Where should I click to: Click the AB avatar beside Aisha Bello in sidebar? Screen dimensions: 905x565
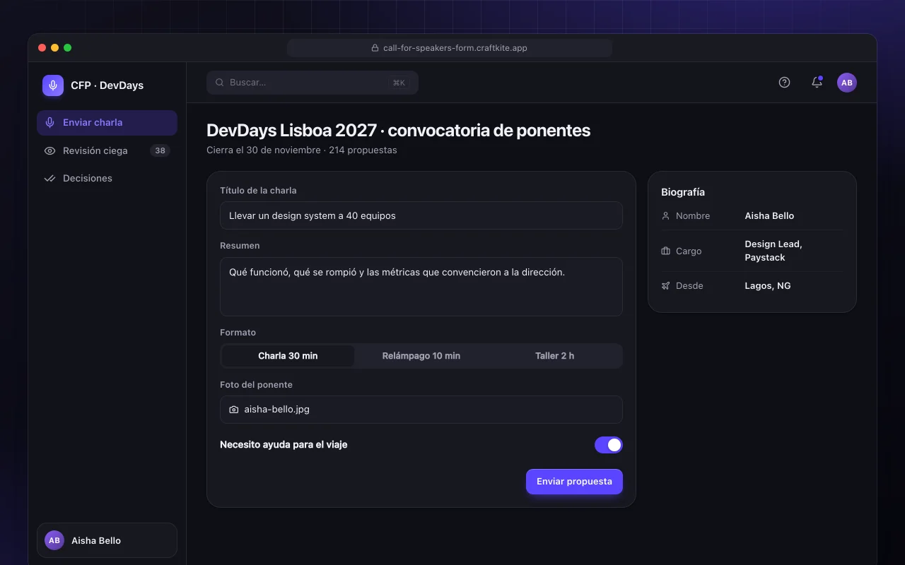click(x=54, y=540)
